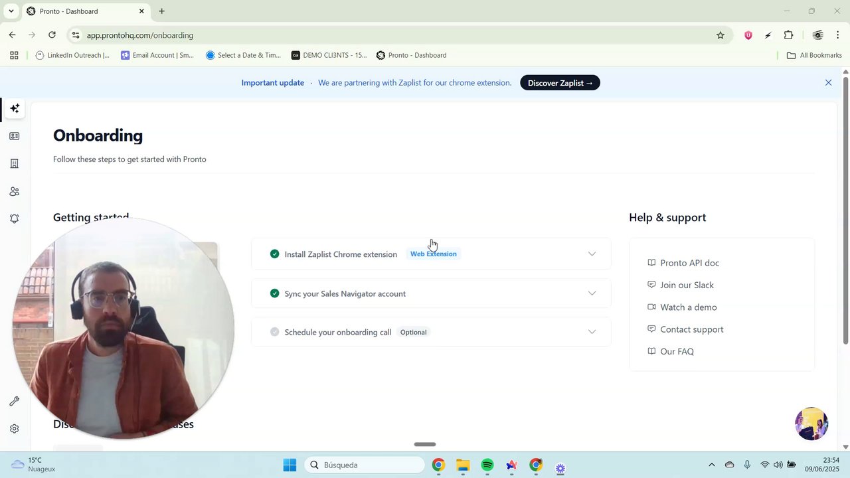The width and height of the screenshot is (850, 478).
Task: Click the page vertical scrollbar
Action: point(845,210)
